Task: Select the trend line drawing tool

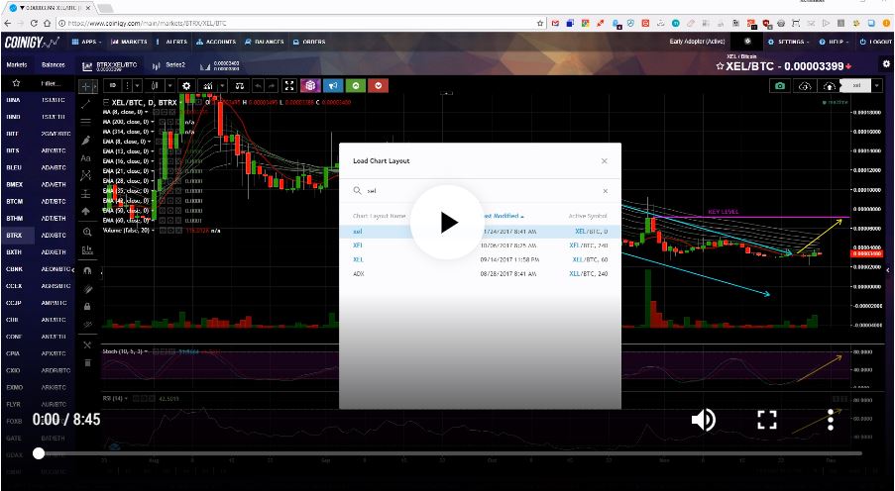Action: pos(86,104)
